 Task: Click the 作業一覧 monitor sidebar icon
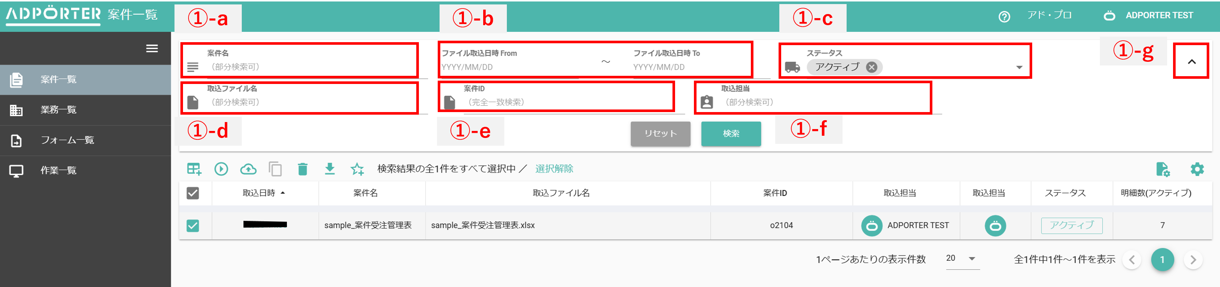(16, 170)
